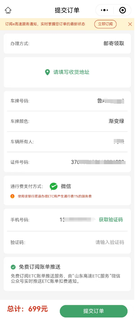Screen dimensions: 135x319
Task: Focus the 请输入验证码 input field
Action: click(x=110, y=242)
